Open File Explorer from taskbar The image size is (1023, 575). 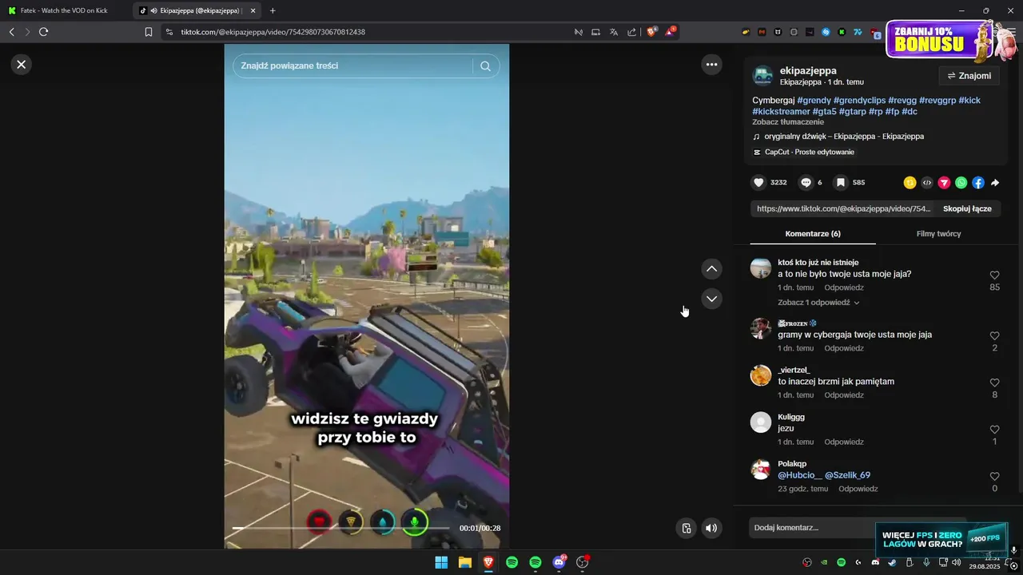pos(464,562)
